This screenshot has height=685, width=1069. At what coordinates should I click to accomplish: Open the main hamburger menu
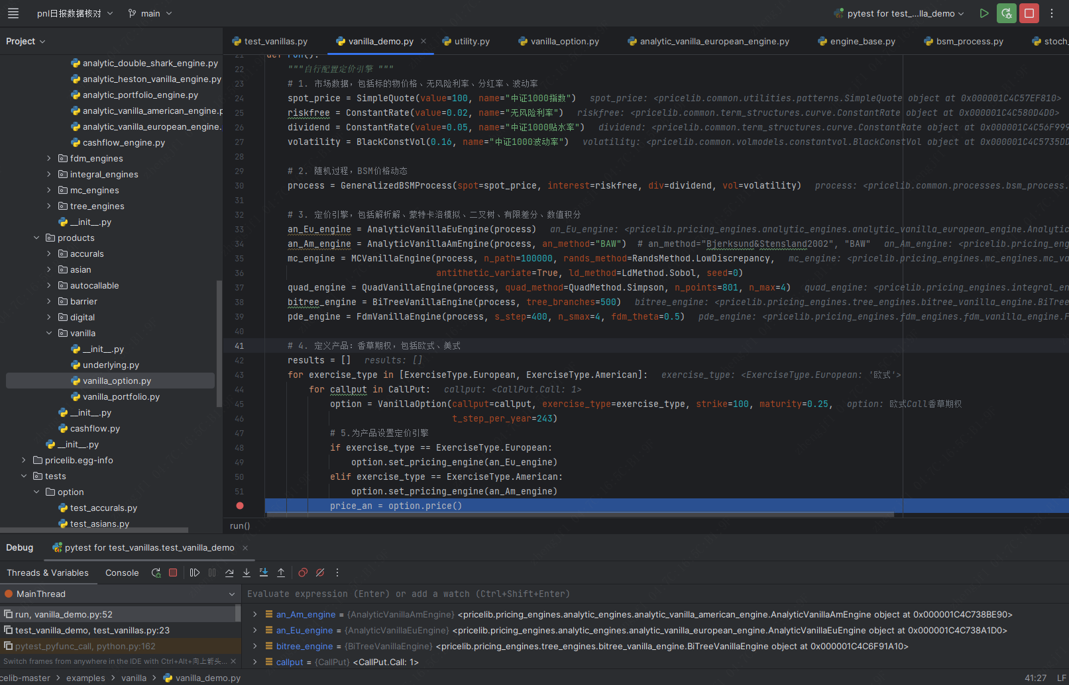tap(13, 13)
